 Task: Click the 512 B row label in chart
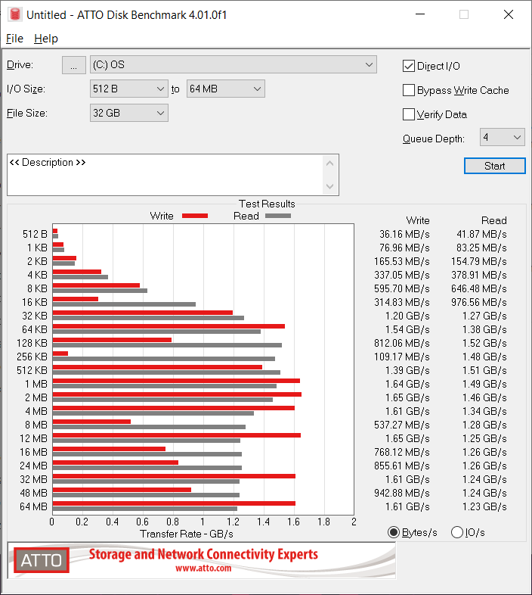[35, 234]
